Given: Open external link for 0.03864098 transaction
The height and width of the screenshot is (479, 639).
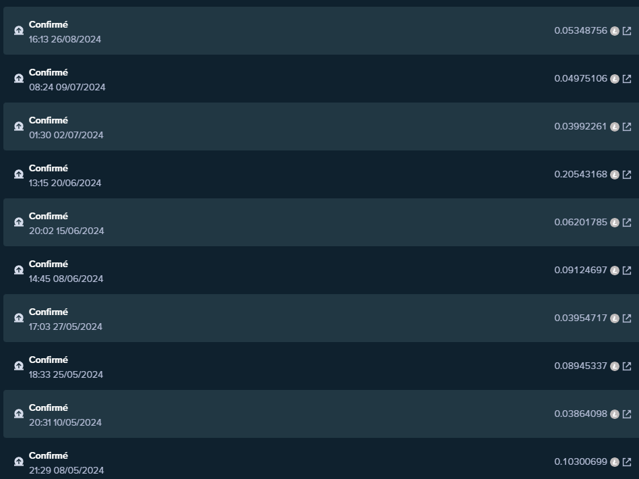Looking at the screenshot, I should 627,414.
